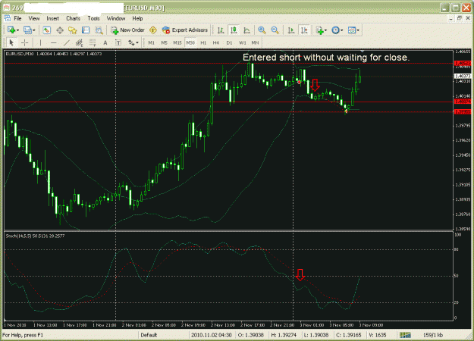The height and width of the screenshot is (341, 474).
Task: Expand the Arrows tool dropdown arrow
Action: tap(137, 43)
